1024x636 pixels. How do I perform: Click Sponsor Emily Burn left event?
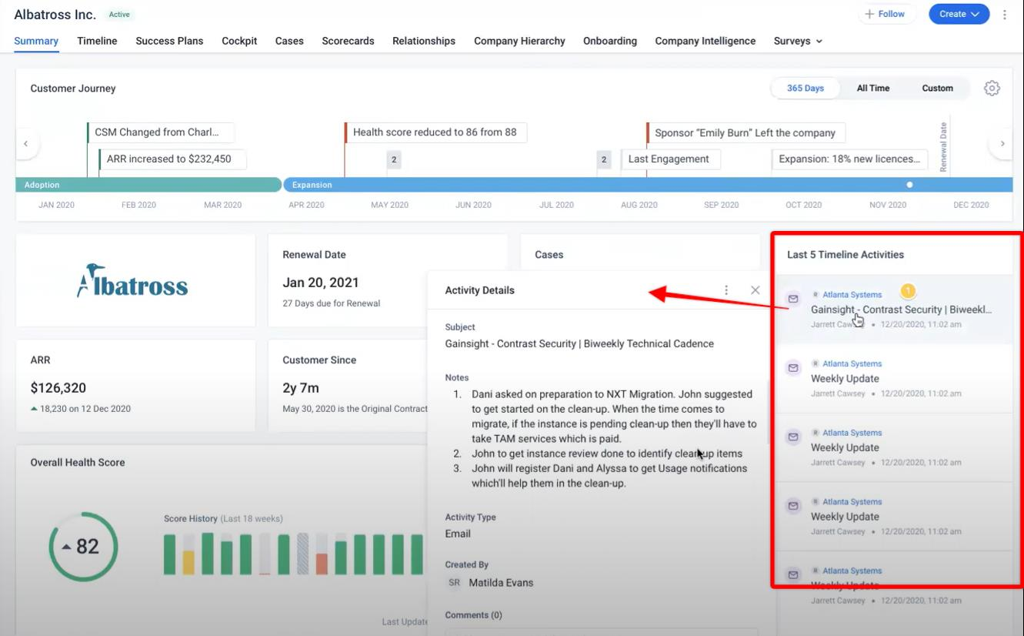click(745, 132)
